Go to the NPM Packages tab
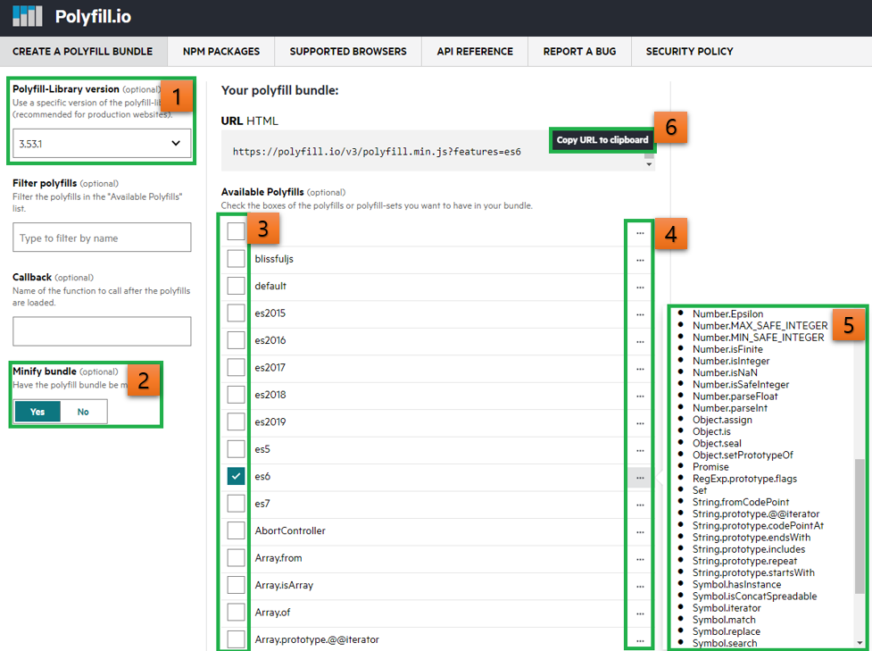Screen dimensions: 872x651 tap(221, 51)
